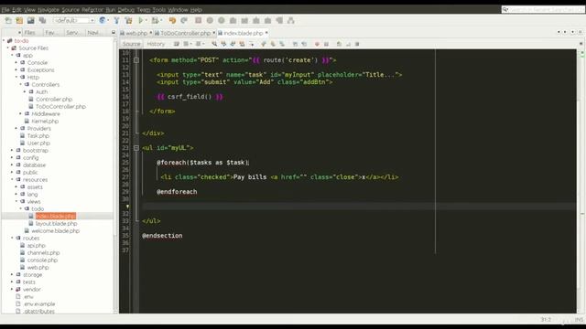The height and width of the screenshot is (329, 586).
Task: Click the 31:2 cursor position indicator
Action: [546, 320]
